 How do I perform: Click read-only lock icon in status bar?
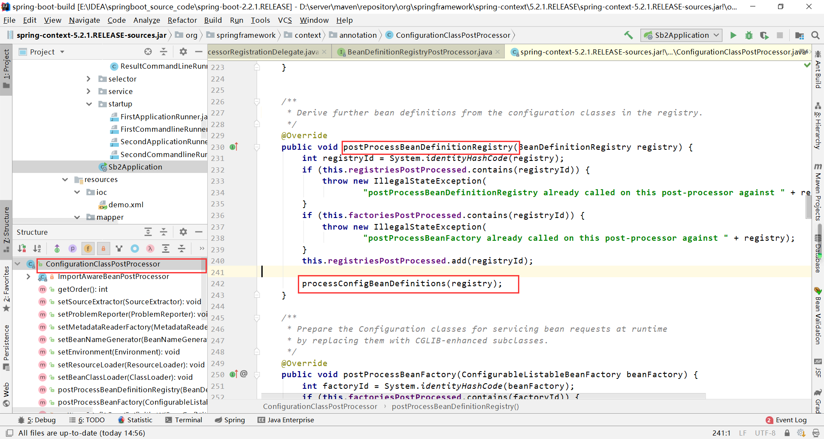[x=787, y=433]
